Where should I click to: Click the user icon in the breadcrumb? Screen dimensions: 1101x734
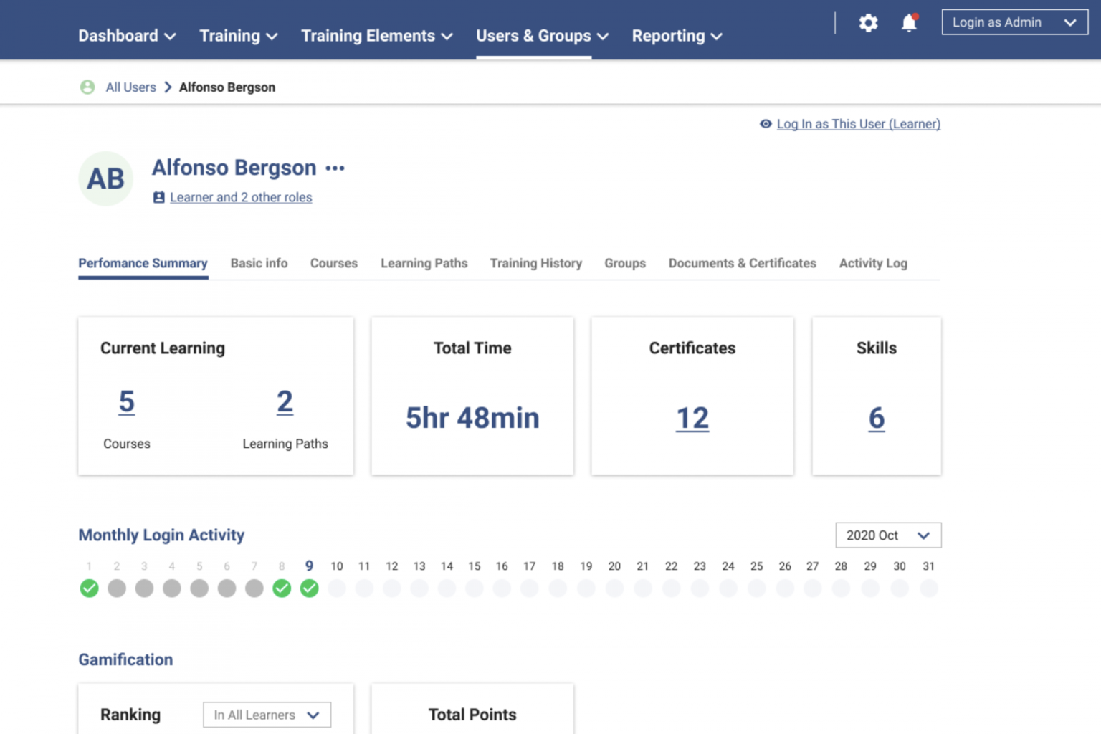click(87, 87)
